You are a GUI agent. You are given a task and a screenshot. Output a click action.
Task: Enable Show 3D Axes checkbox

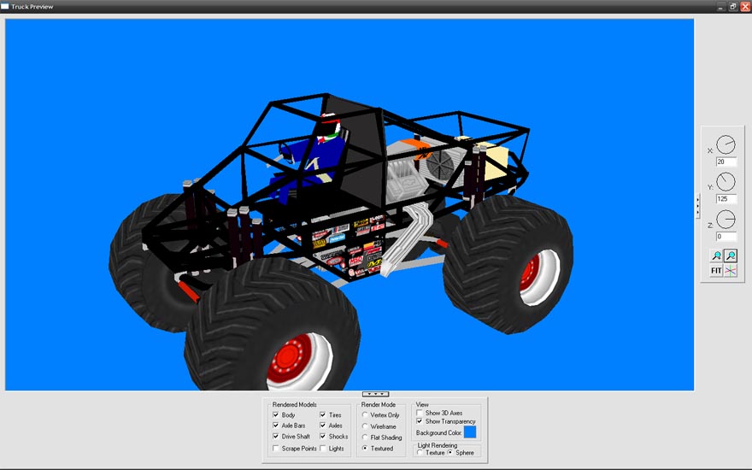420,413
